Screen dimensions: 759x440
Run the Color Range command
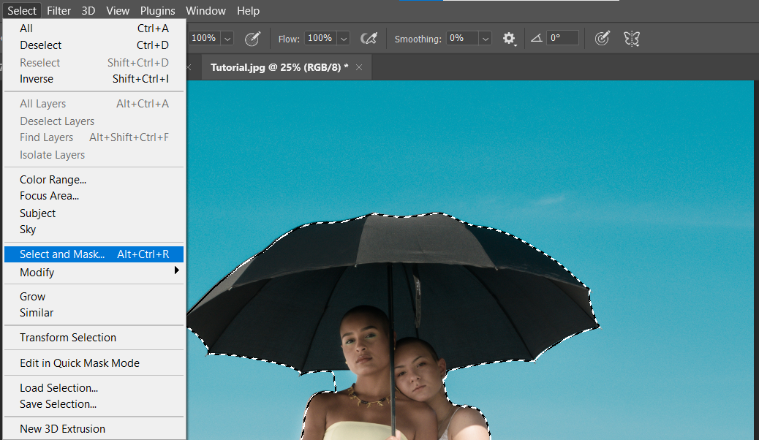53,179
